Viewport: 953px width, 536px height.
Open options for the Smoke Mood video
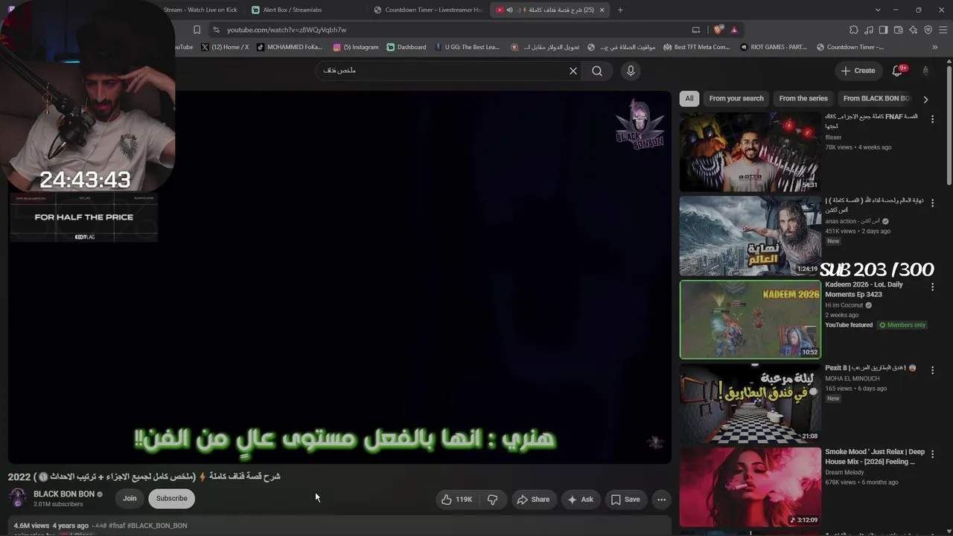click(x=932, y=454)
